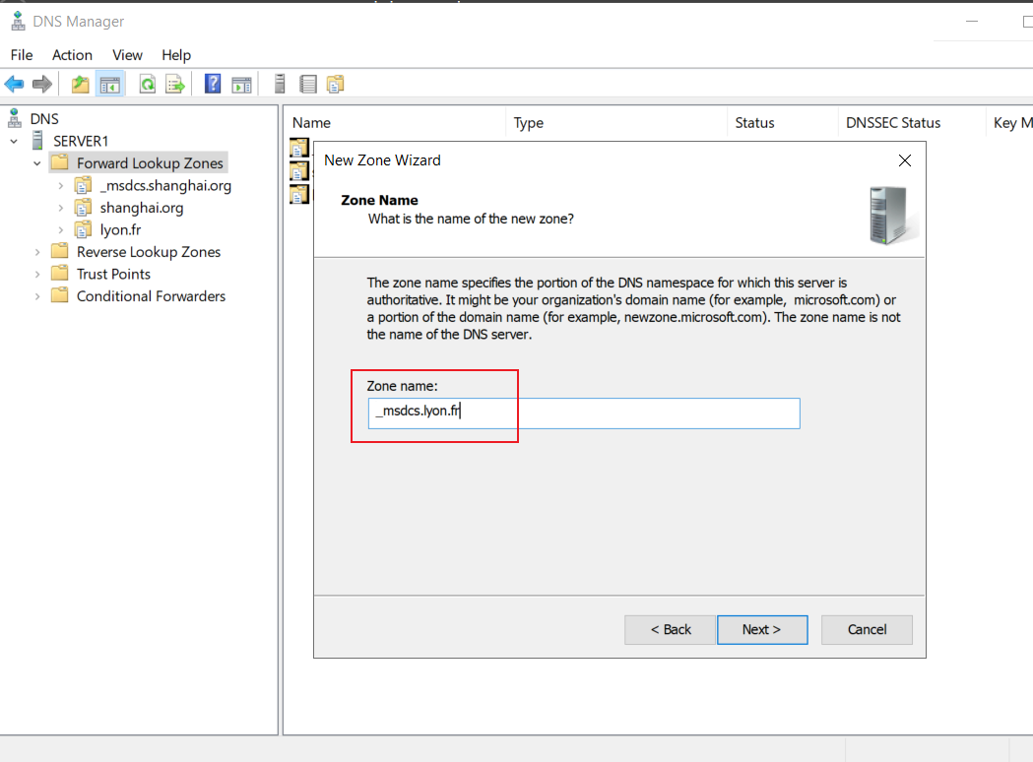Click the Export List toolbar icon

[x=175, y=84]
